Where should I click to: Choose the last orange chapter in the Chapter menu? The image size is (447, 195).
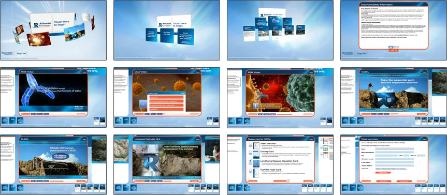click(x=166, y=109)
